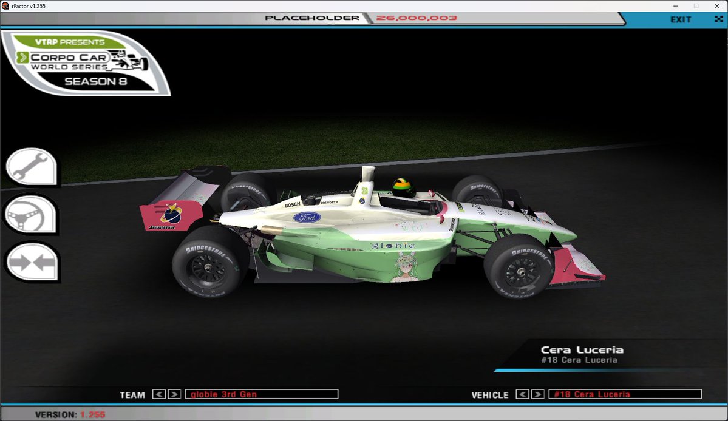This screenshot has width=728, height=421.
Task: Select previous vehicle arrow
Action: pos(522,394)
